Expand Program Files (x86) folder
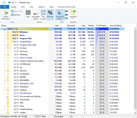Screen dimensions: 137x118 5,45
